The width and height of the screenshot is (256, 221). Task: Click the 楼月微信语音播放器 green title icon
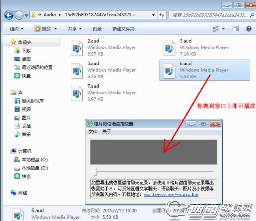pyautogui.click(x=90, y=124)
